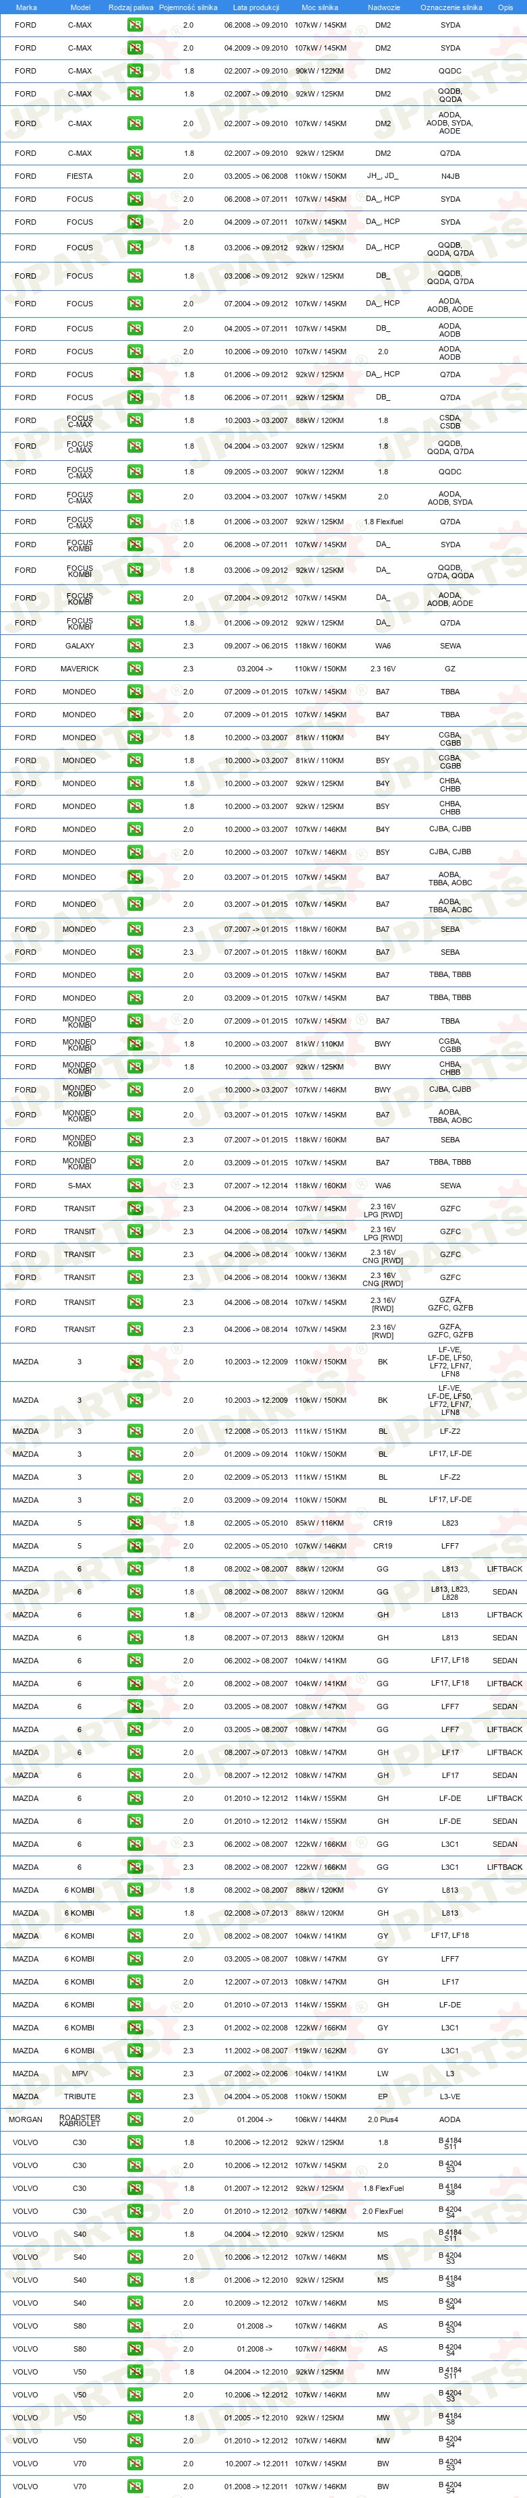
Task: Click the fuel icon in the VOLVO C30 1.8 FlexFuel row
Action: pos(135,2189)
